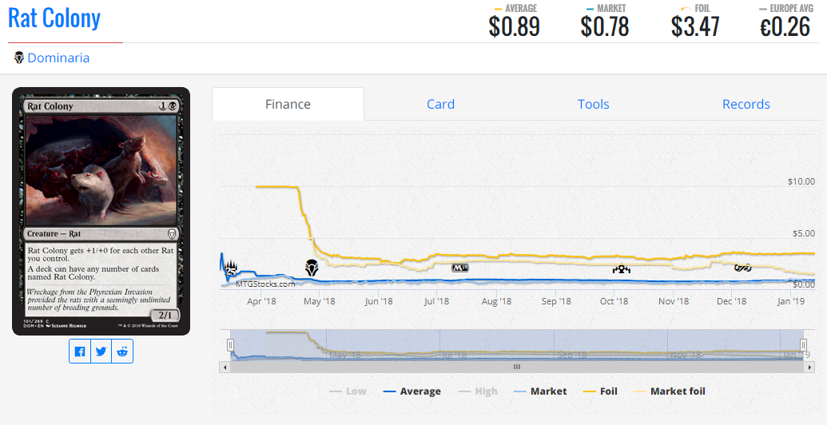Show the Low price series
827x425 pixels.
pos(348,391)
